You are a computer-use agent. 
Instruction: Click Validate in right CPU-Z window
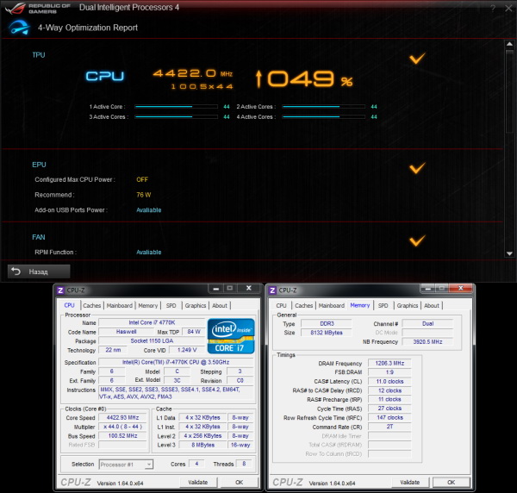[x=410, y=482]
